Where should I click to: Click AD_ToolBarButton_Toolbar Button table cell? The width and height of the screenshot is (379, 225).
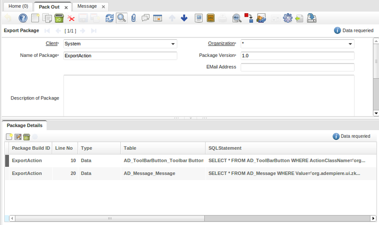pyautogui.click(x=163, y=161)
